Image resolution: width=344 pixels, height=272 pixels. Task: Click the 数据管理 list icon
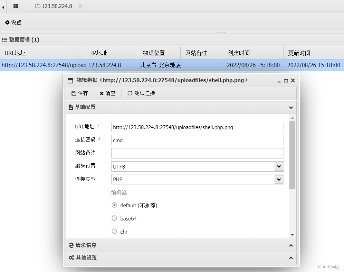[x=4, y=39]
